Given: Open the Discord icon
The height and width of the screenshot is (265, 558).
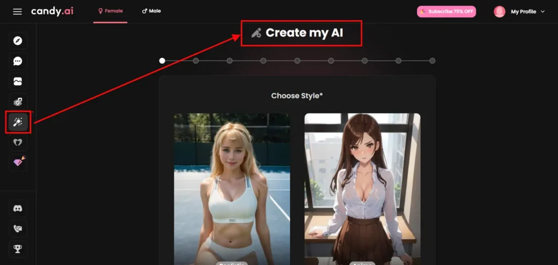Looking at the screenshot, I should 18,208.
